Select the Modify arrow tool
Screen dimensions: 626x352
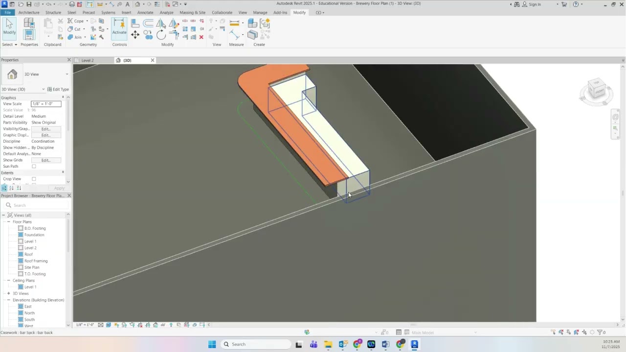click(9, 28)
